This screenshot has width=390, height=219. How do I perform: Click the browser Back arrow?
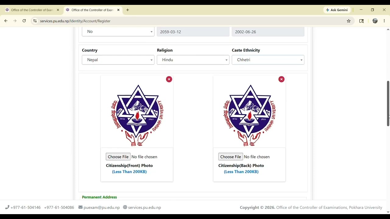point(6,21)
